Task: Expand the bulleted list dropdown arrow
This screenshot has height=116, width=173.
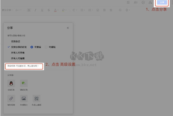Action: (84, 10)
